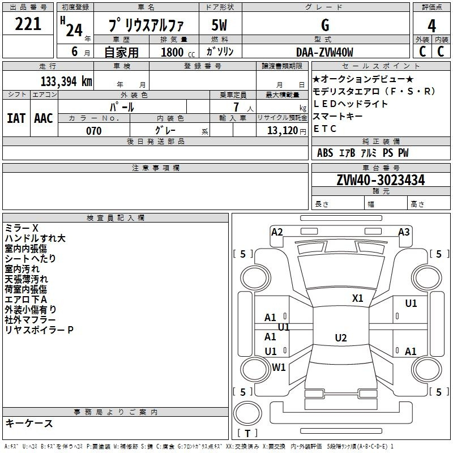Select the "車台番号" header
The image size is (453, 453).
click(381, 168)
